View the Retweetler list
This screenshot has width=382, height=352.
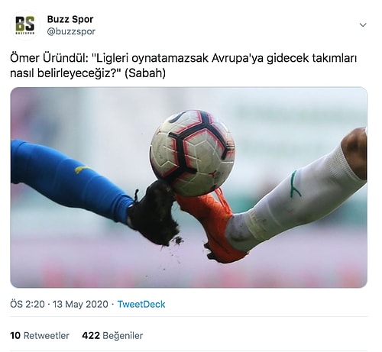click(x=47, y=336)
